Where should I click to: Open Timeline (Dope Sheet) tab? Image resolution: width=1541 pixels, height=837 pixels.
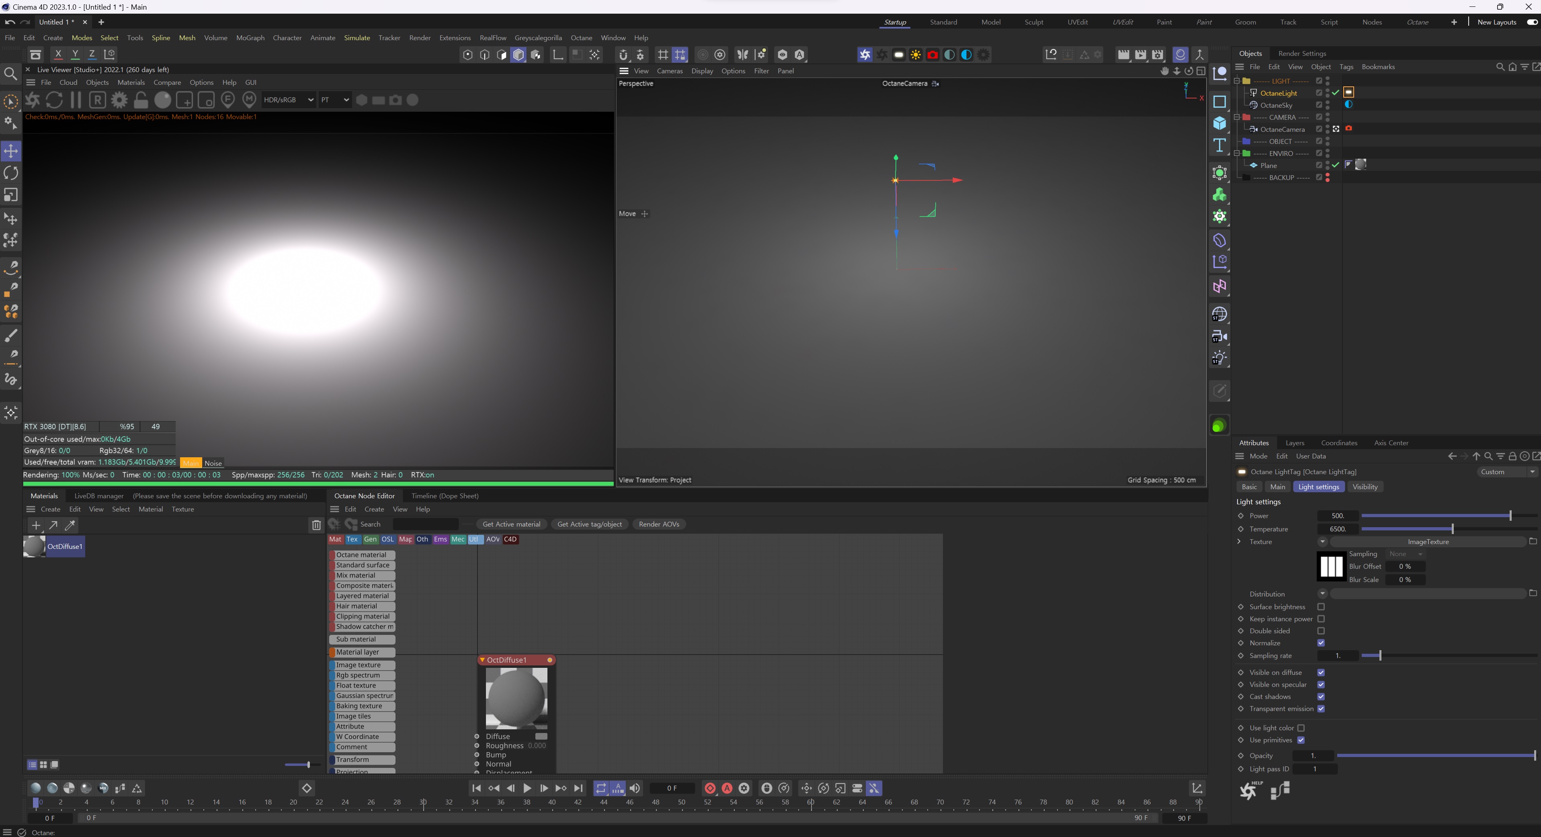[x=445, y=495]
